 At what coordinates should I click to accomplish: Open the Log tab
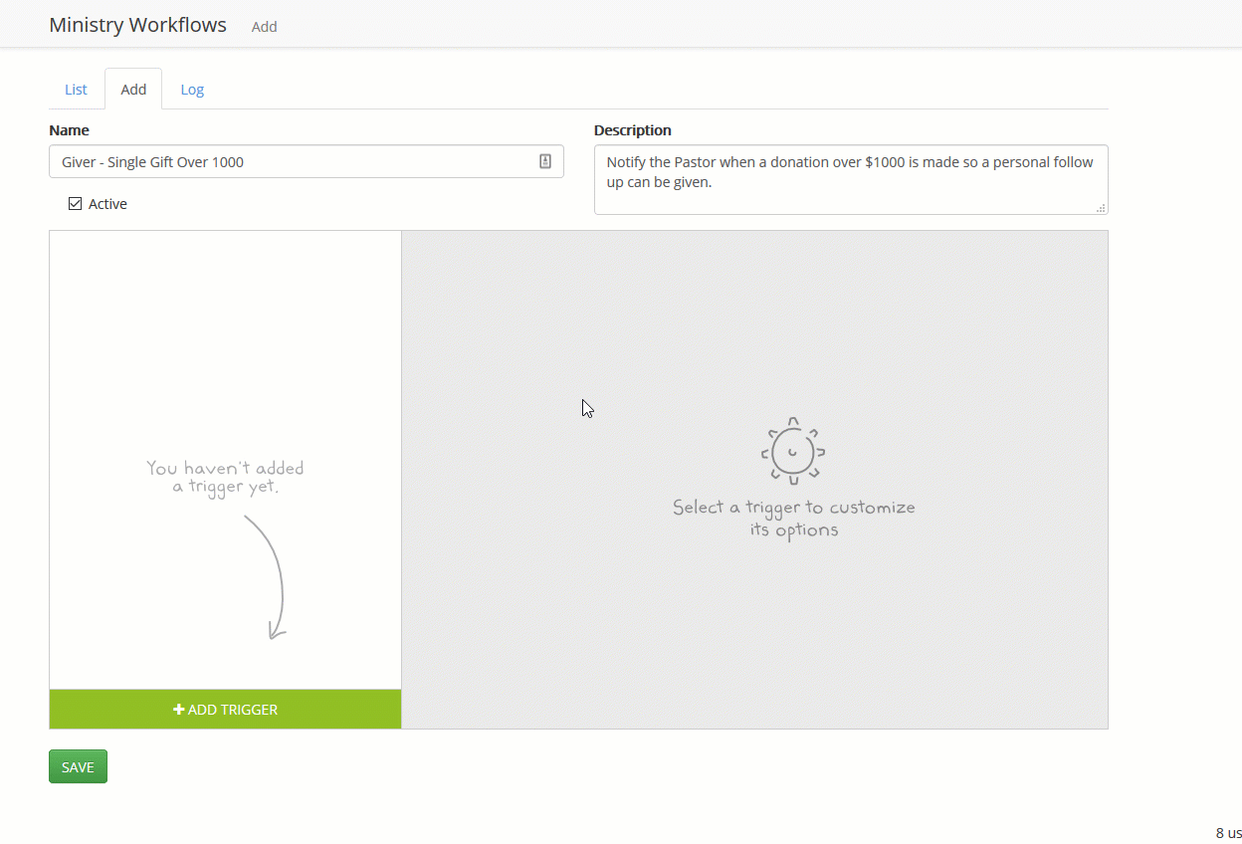[192, 90]
